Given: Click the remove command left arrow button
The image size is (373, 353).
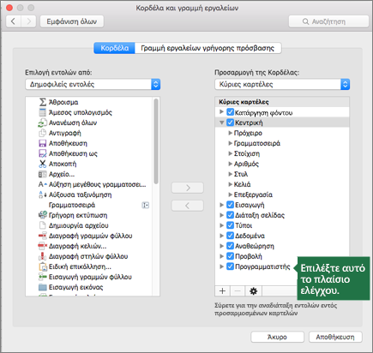Looking at the screenshot, I should (188, 206).
